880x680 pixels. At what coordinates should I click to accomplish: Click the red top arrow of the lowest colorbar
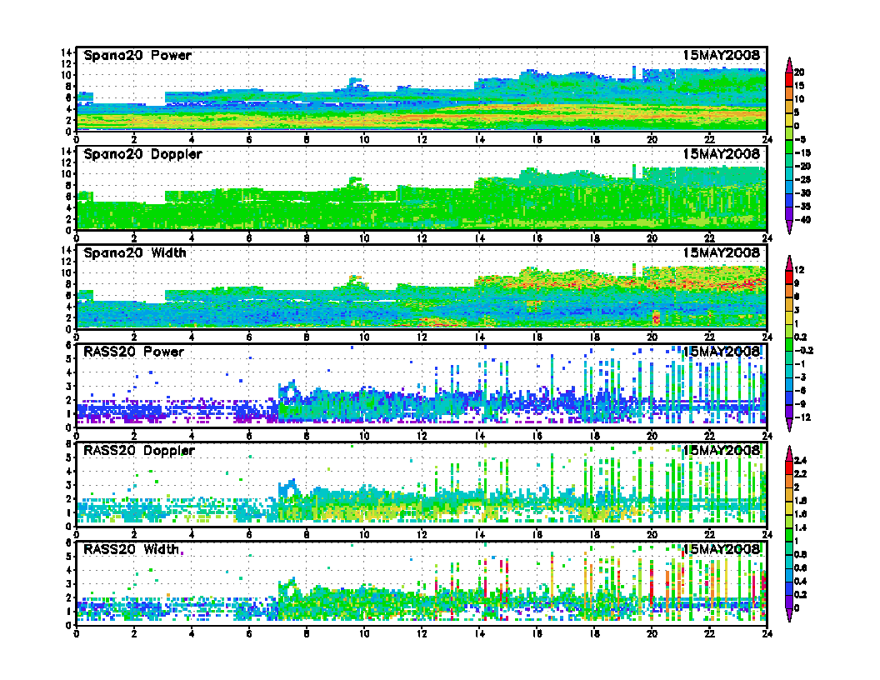coord(788,451)
